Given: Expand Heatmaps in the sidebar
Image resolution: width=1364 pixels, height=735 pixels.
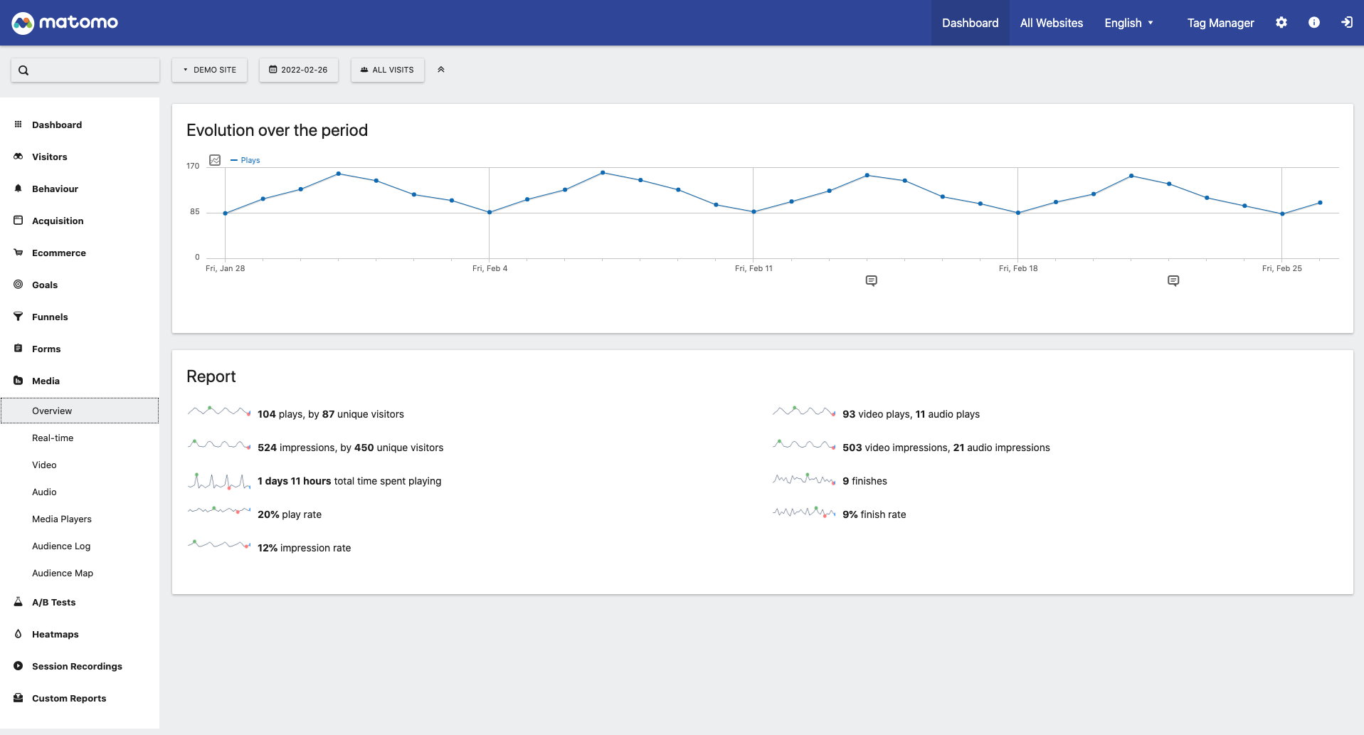Looking at the screenshot, I should [55, 635].
